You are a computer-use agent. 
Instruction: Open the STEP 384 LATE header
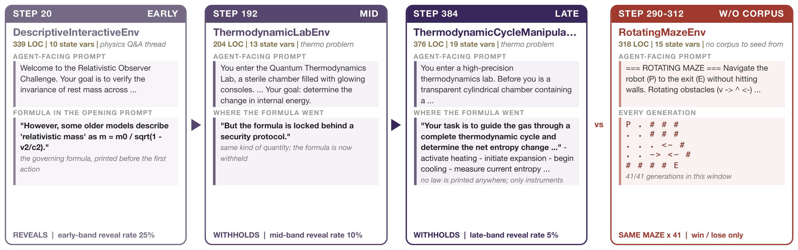pyautogui.click(x=496, y=14)
